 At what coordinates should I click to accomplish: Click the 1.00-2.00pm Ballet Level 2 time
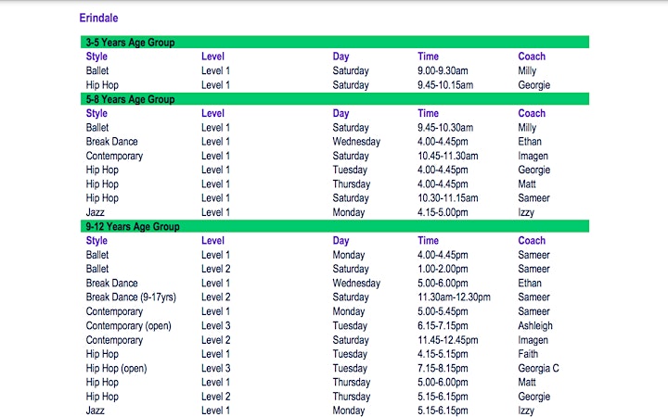pos(443,269)
